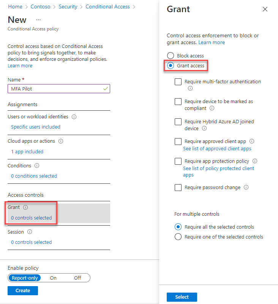Click info icon next to Grant label
Screen dimensions: 278x304
[25, 207]
